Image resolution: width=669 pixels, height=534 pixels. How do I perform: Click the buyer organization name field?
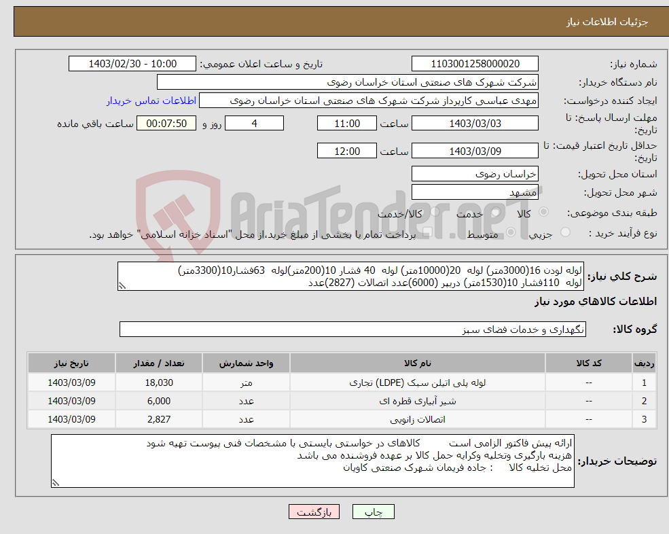(348, 82)
